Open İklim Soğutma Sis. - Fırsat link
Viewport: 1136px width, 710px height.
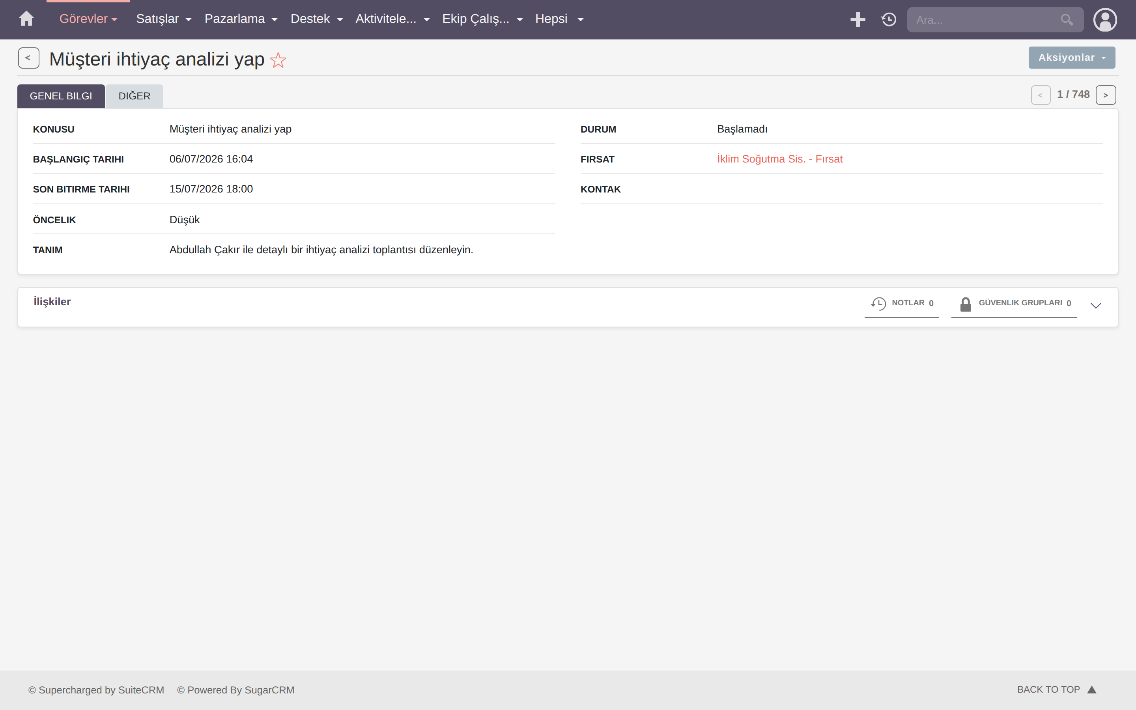[x=780, y=159]
